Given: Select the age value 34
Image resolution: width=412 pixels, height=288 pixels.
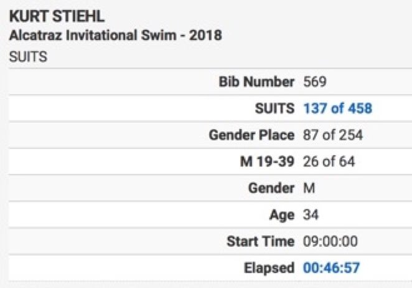Looking at the screenshot, I should (311, 215).
